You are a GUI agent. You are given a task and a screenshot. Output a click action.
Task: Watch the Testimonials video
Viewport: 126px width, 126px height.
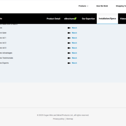[74, 58]
